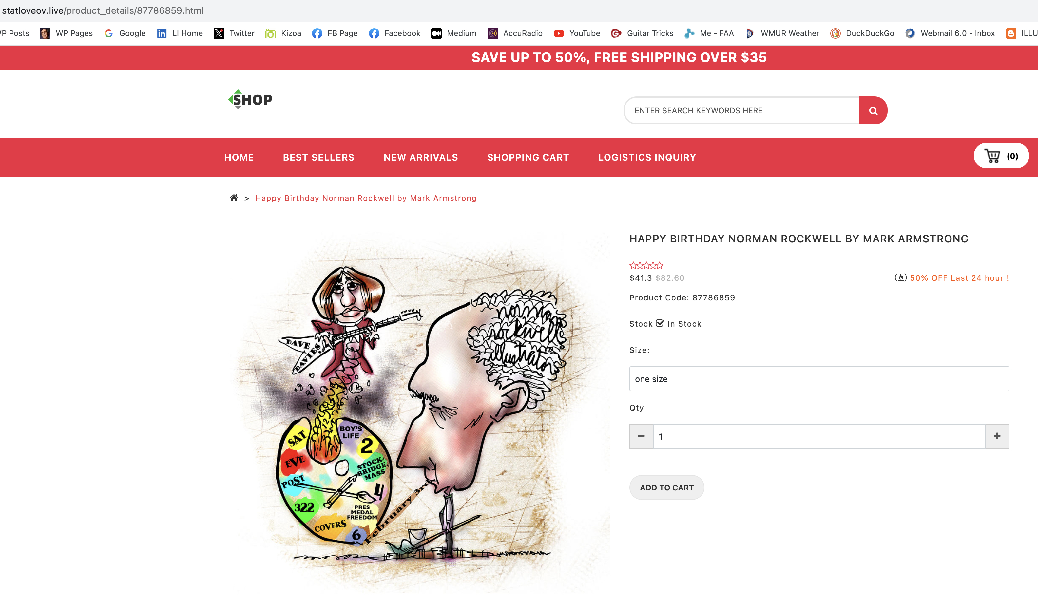Open the AccuRadio bookmark

pos(515,33)
